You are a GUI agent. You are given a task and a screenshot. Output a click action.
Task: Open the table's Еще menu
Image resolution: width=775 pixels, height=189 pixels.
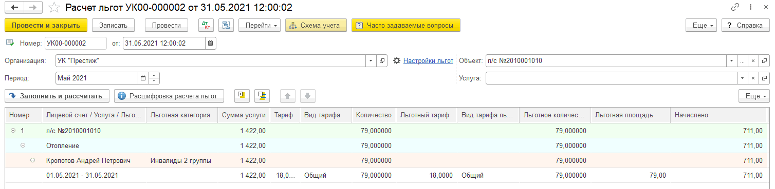754,96
